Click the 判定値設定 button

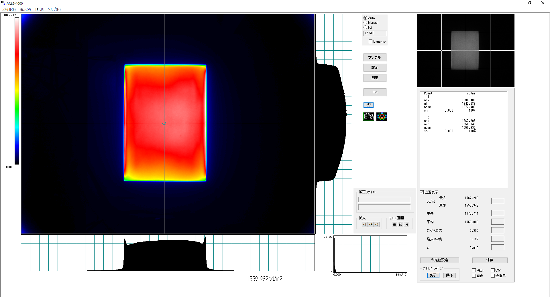click(x=439, y=260)
